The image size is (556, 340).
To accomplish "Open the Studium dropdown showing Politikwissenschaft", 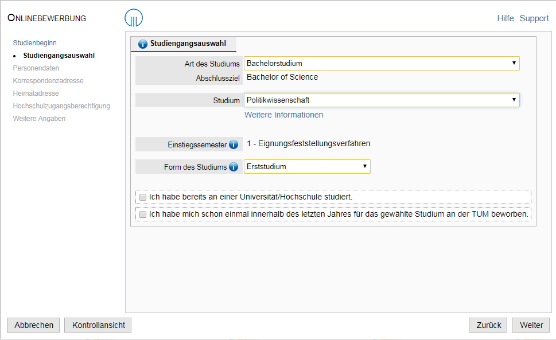I will click(x=382, y=100).
